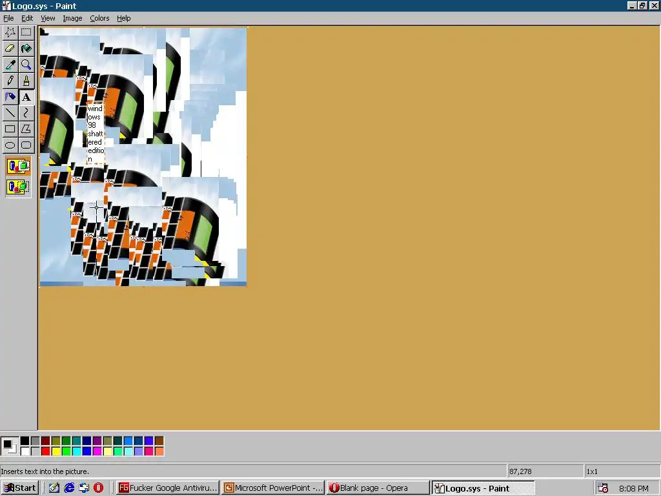Launch Opera from the quick launch bar

tap(98, 488)
